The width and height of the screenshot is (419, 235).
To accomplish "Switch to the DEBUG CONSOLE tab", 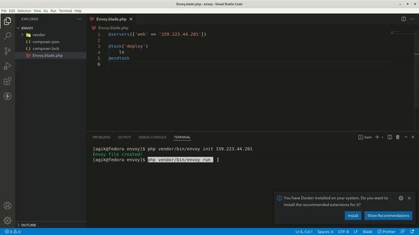I will pos(153,137).
